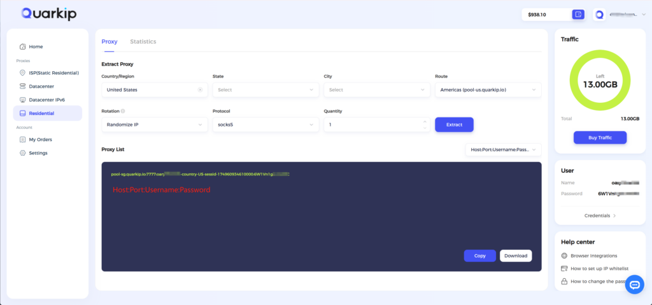The width and height of the screenshot is (652, 305).
Task: Click the Residential sidebar icon
Action: tap(22, 113)
